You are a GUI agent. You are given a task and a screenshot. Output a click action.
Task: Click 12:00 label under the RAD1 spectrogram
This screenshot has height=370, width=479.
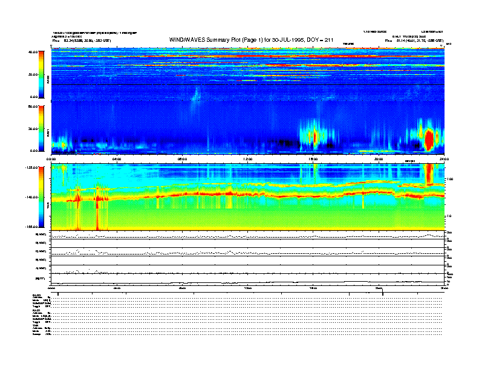point(248,159)
